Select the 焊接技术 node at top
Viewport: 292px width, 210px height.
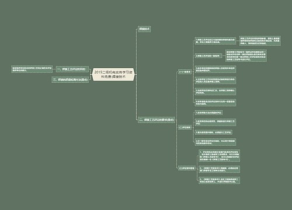pyautogui.click(x=144, y=29)
